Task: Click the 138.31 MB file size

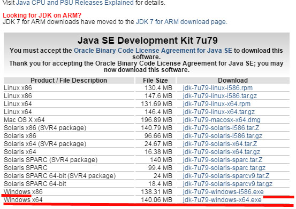Action: [157, 192]
